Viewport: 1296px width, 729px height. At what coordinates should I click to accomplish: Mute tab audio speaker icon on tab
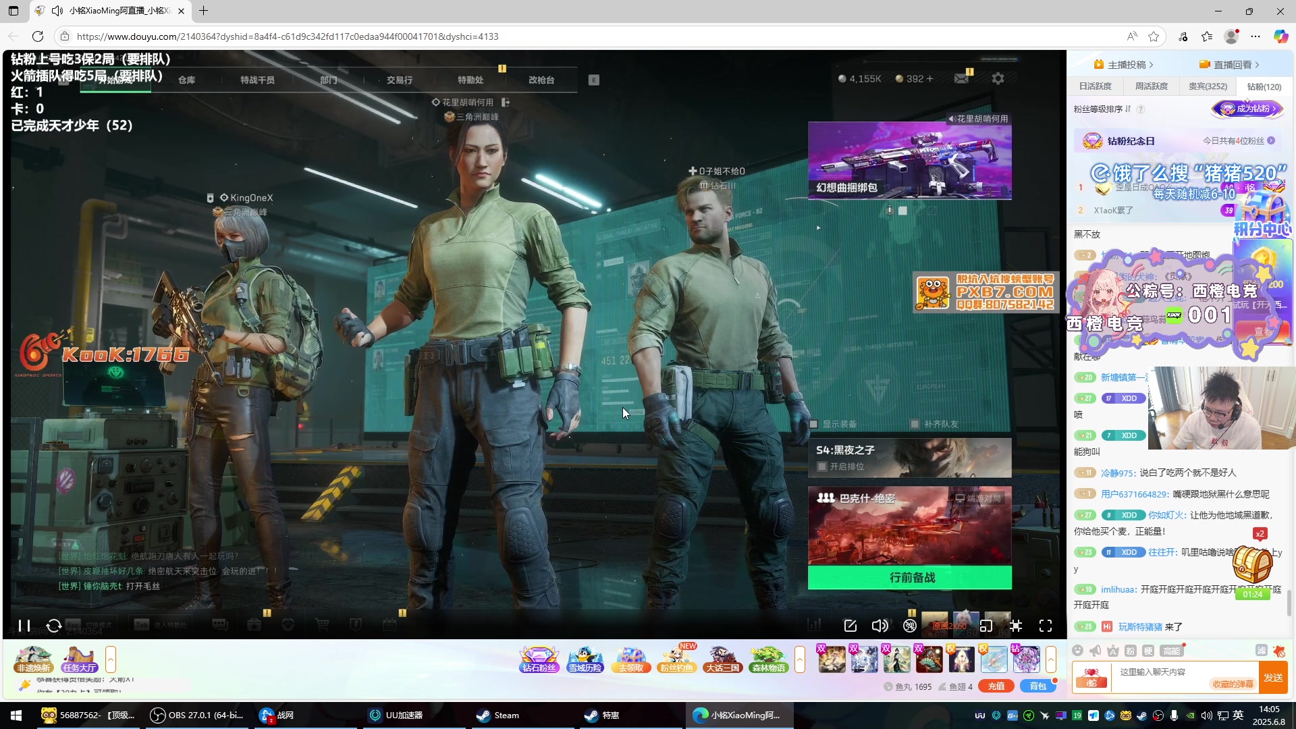click(x=57, y=11)
